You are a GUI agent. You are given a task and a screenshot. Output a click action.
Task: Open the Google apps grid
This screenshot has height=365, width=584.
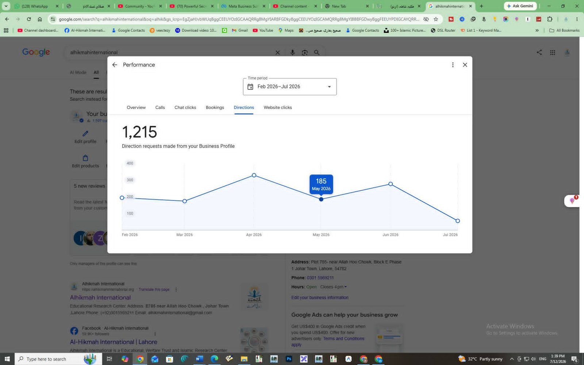point(553,52)
